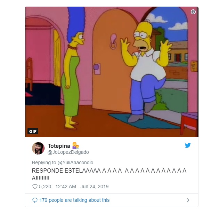Open the '179 people are talking about this' link
Screen dimensions: 219x214
point(74,200)
